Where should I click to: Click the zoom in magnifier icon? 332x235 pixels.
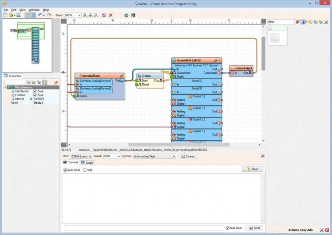[85, 15]
